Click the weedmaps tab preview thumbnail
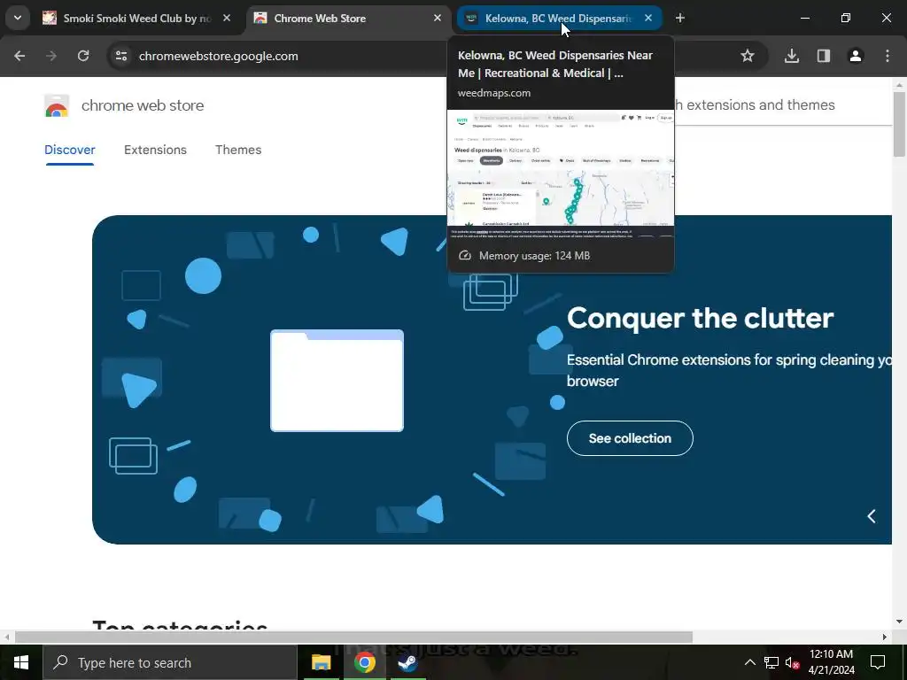The height and width of the screenshot is (680, 907). [561, 174]
